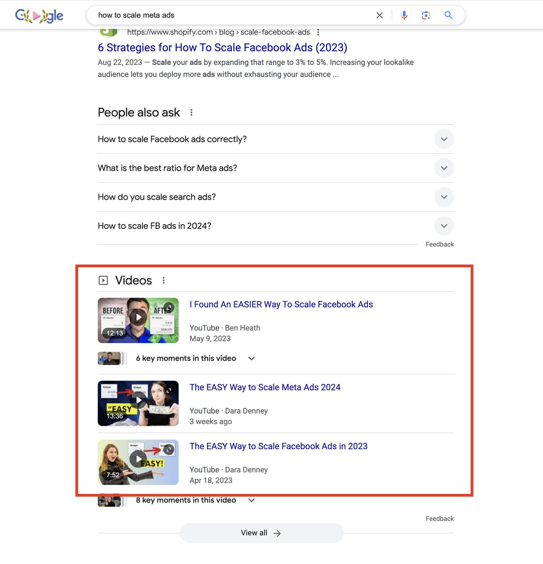
Task: Click the 'View all' videos button
Action: tap(262, 533)
